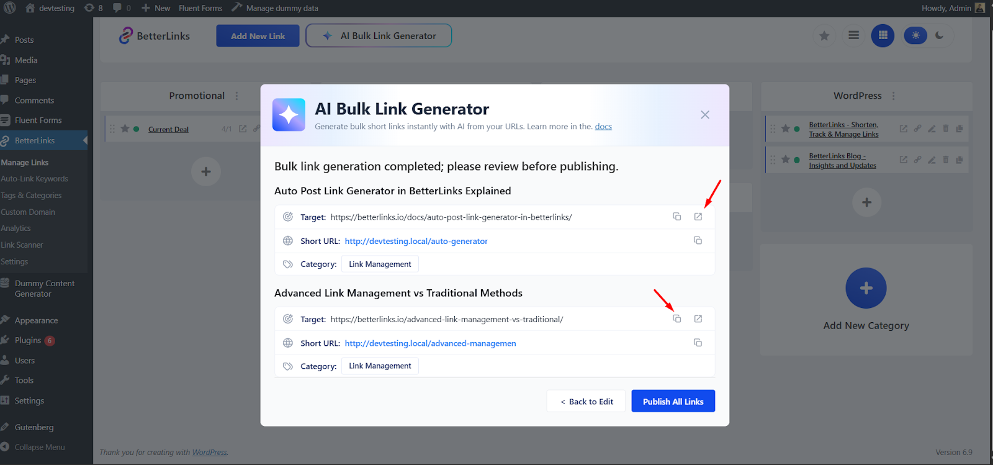This screenshot has height=465, width=993.
Task: Open Current Deal link
Action: tap(168, 129)
